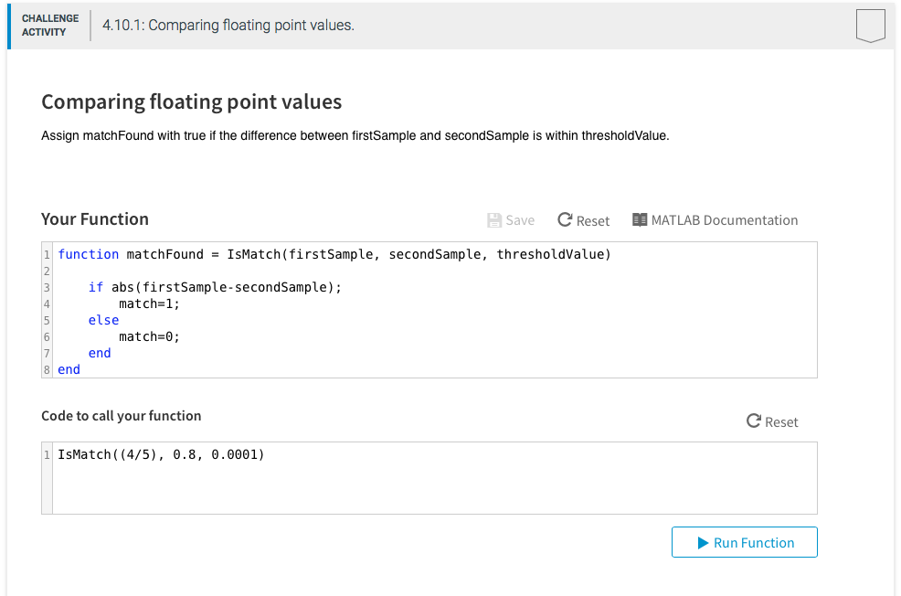
Task: Click the book icon before MATLAB Documentation text
Action: pos(640,219)
